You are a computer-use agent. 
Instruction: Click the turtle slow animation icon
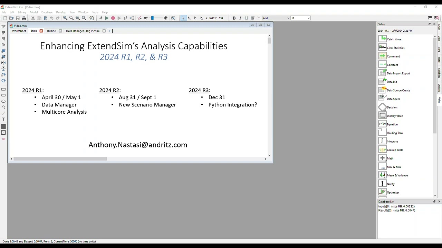(145, 18)
